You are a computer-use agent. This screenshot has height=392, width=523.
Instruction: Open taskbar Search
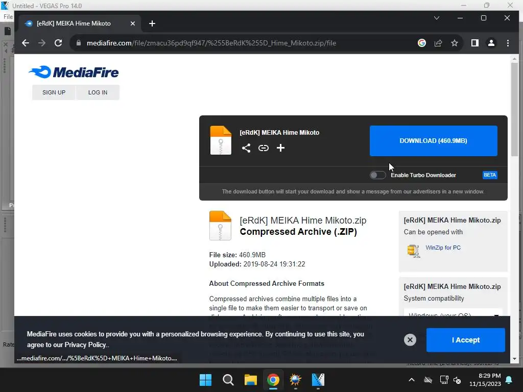point(228,380)
